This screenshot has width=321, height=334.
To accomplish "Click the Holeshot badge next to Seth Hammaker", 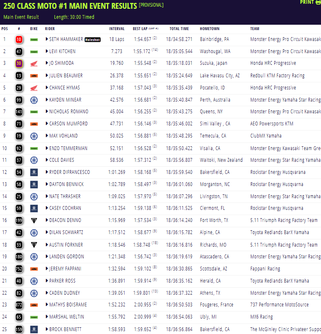I will coord(92,40).
